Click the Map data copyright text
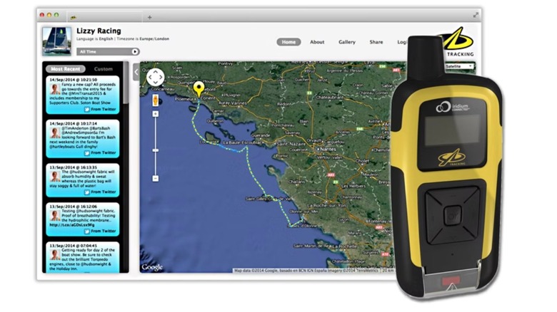 pyautogui.click(x=306, y=271)
